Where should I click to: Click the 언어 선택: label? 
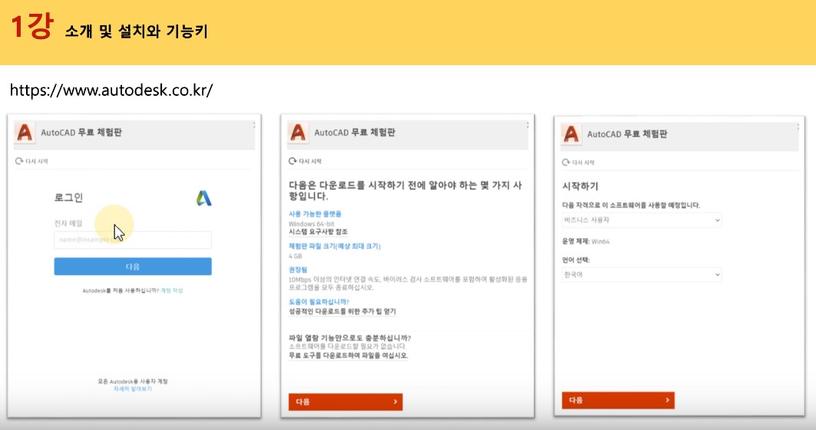[576, 260]
